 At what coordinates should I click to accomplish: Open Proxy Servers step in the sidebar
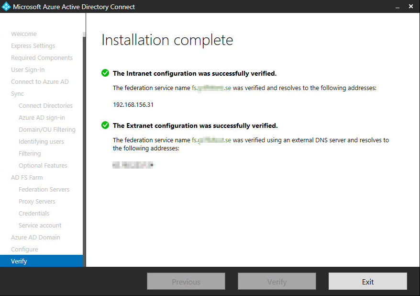coord(37,201)
